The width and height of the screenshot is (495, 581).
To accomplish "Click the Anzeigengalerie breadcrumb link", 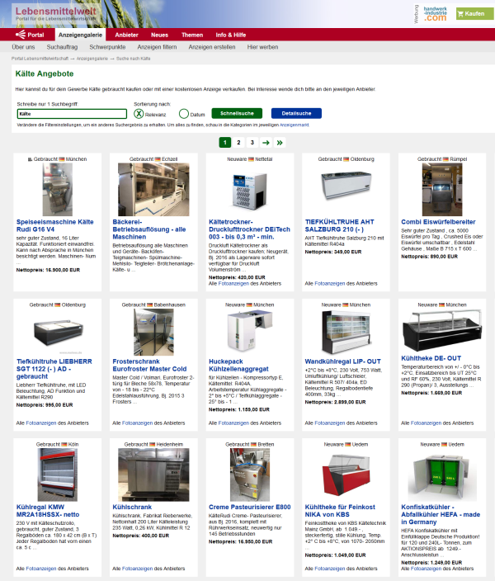I will click(92, 59).
